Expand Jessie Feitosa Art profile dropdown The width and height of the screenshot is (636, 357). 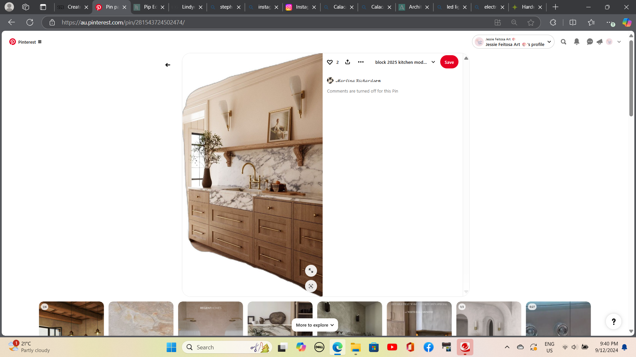[549, 42]
